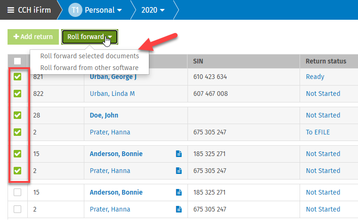Sort by the Return status column header
This screenshot has width=358, height=220.
[x=326, y=61]
